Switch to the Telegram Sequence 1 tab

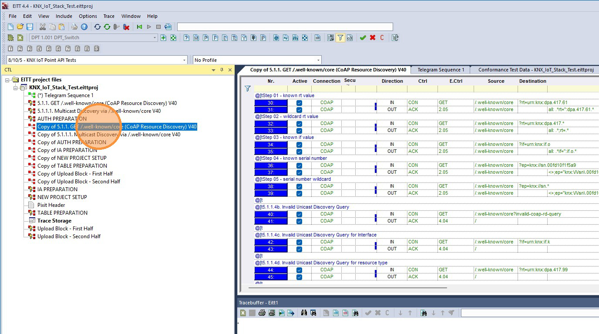441,70
